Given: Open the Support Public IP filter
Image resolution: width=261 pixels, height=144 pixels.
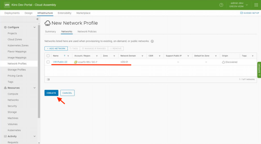Looking at the screenshot, I should coord(188,56).
